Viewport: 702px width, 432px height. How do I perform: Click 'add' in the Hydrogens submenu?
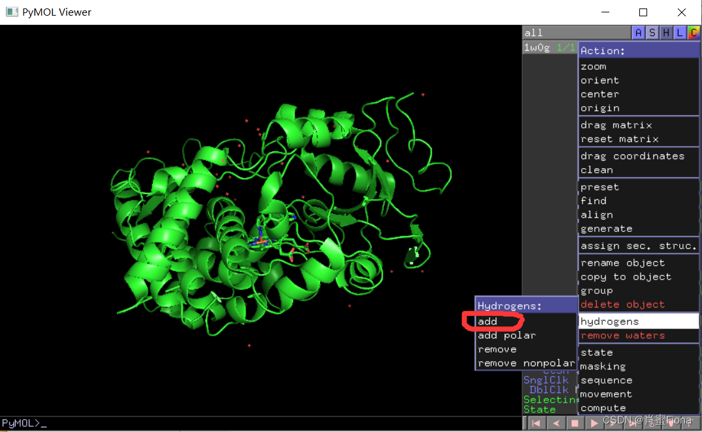526,321
